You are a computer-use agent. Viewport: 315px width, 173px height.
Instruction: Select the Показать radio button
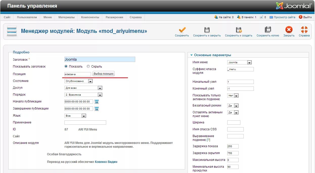[66, 66]
